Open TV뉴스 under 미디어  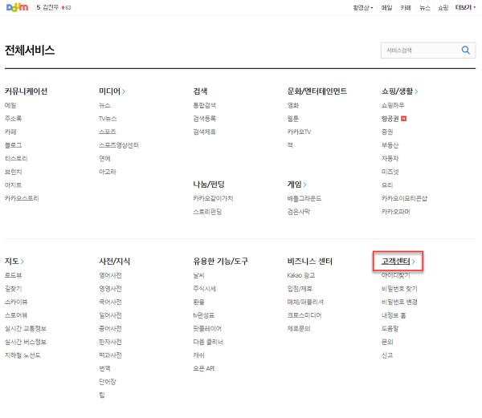click(108, 119)
